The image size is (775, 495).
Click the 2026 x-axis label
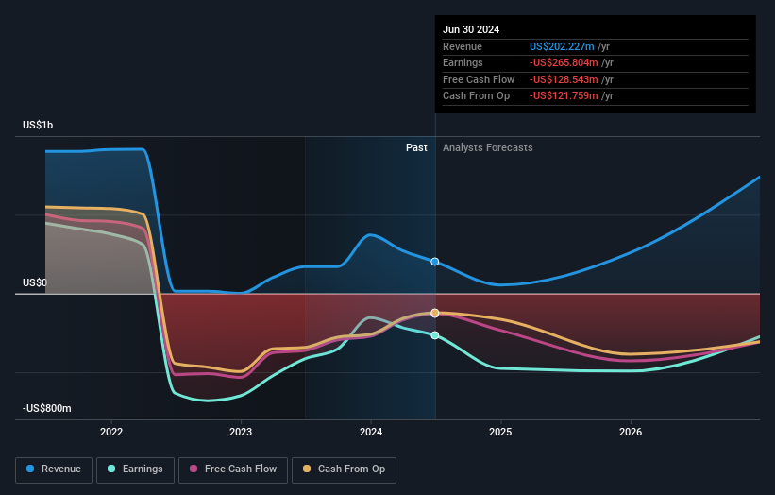point(631,432)
